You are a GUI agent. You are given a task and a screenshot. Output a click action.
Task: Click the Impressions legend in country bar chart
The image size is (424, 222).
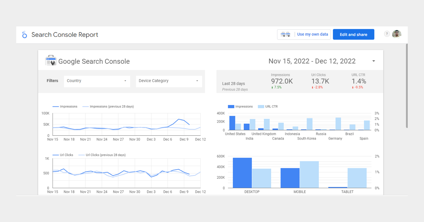(240, 106)
